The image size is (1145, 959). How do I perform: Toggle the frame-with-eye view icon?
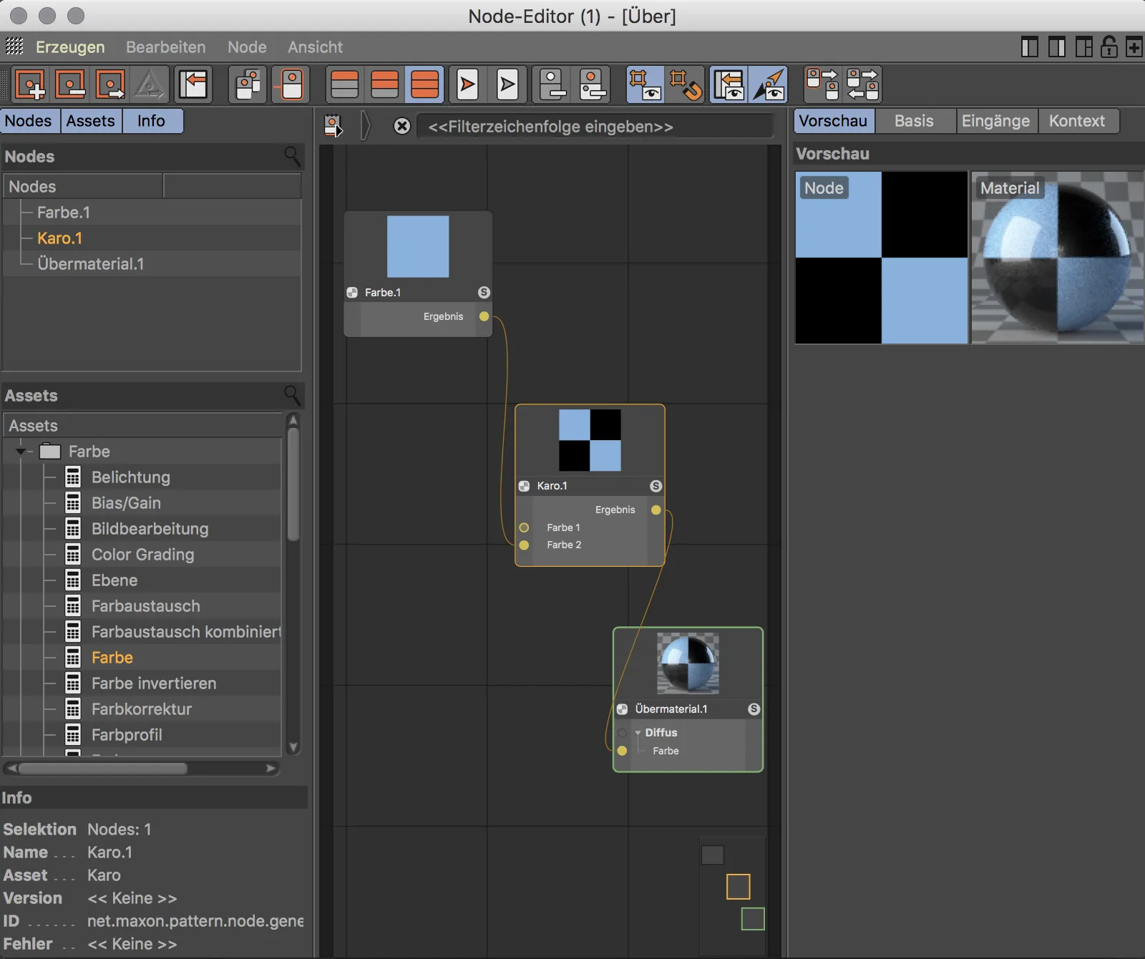tap(645, 84)
